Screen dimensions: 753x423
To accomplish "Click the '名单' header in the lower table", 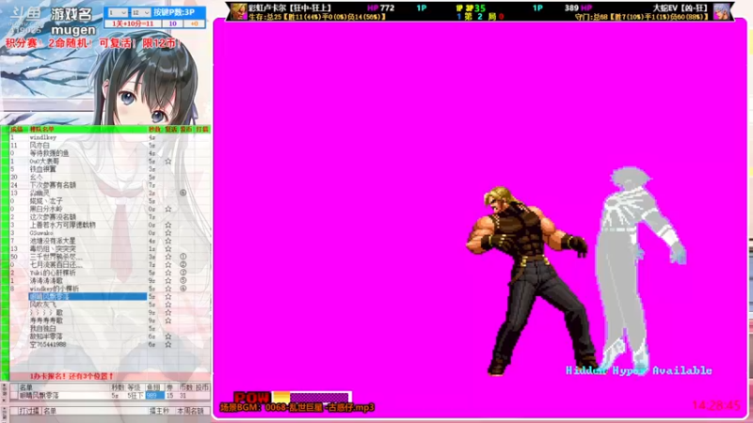I will (x=26, y=387).
